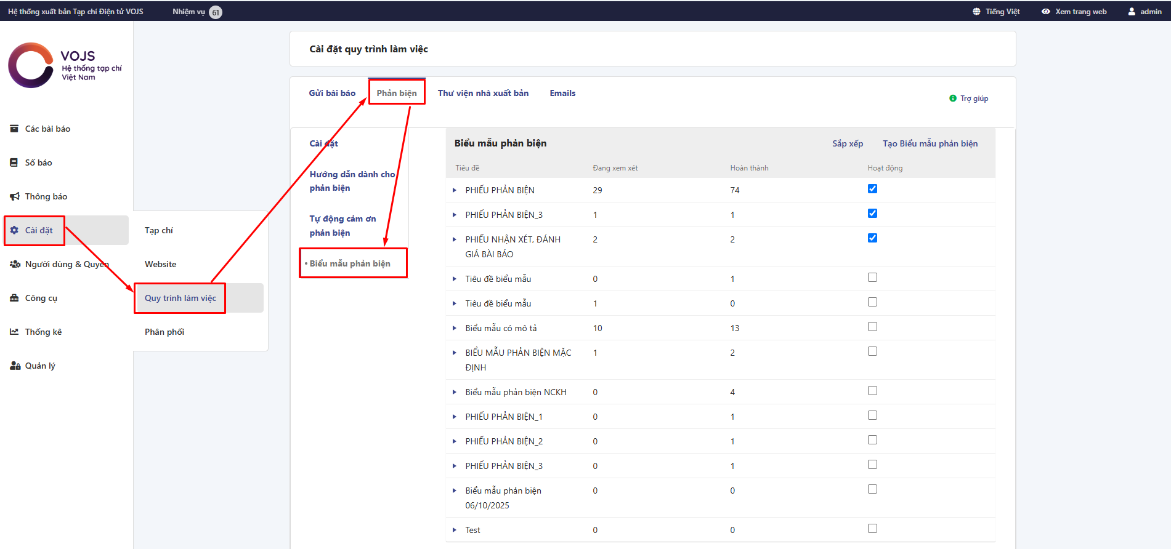Switch to the Thư viện nhà xuất bản tab
Screen dimensions: 1171x549
coord(483,93)
